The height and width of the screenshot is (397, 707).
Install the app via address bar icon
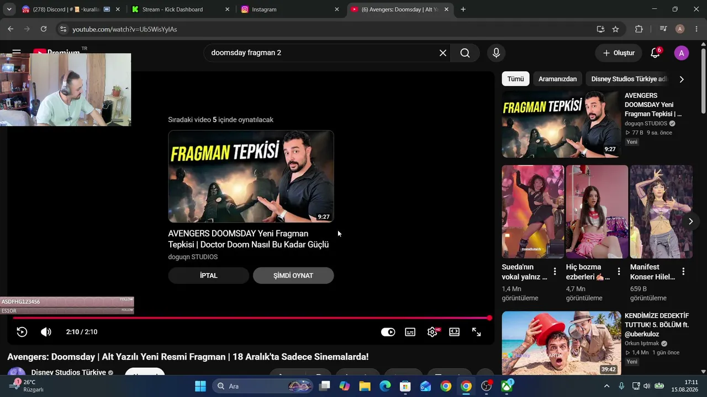(600, 29)
